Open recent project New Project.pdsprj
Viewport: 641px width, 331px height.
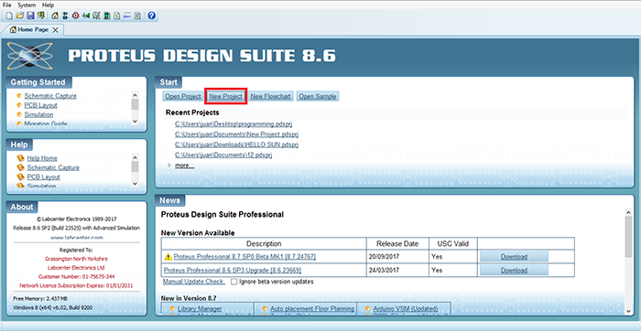point(237,133)
